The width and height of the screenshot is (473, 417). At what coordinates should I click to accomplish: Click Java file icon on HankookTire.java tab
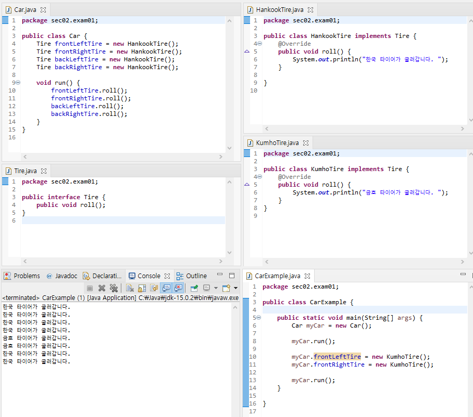[250, 10]
